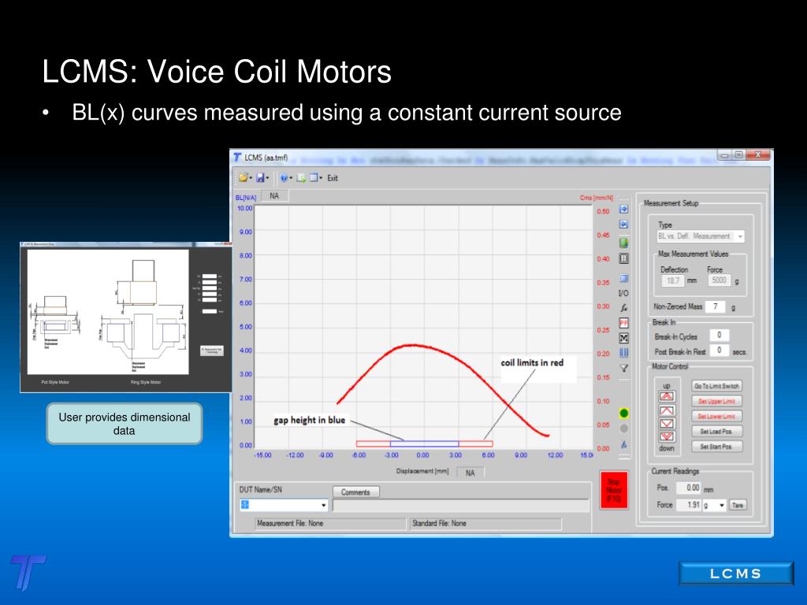Expand the window layout dropdown arrow
The height and width of the screenshot is (605, 807).
click(x=321, y=179)
